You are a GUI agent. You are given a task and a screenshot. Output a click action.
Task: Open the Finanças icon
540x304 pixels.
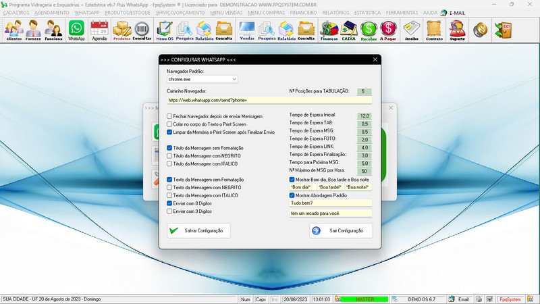tap(329, 30)
